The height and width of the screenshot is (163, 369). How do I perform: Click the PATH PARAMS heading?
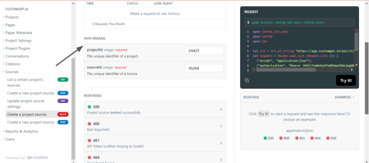[95, 38]
